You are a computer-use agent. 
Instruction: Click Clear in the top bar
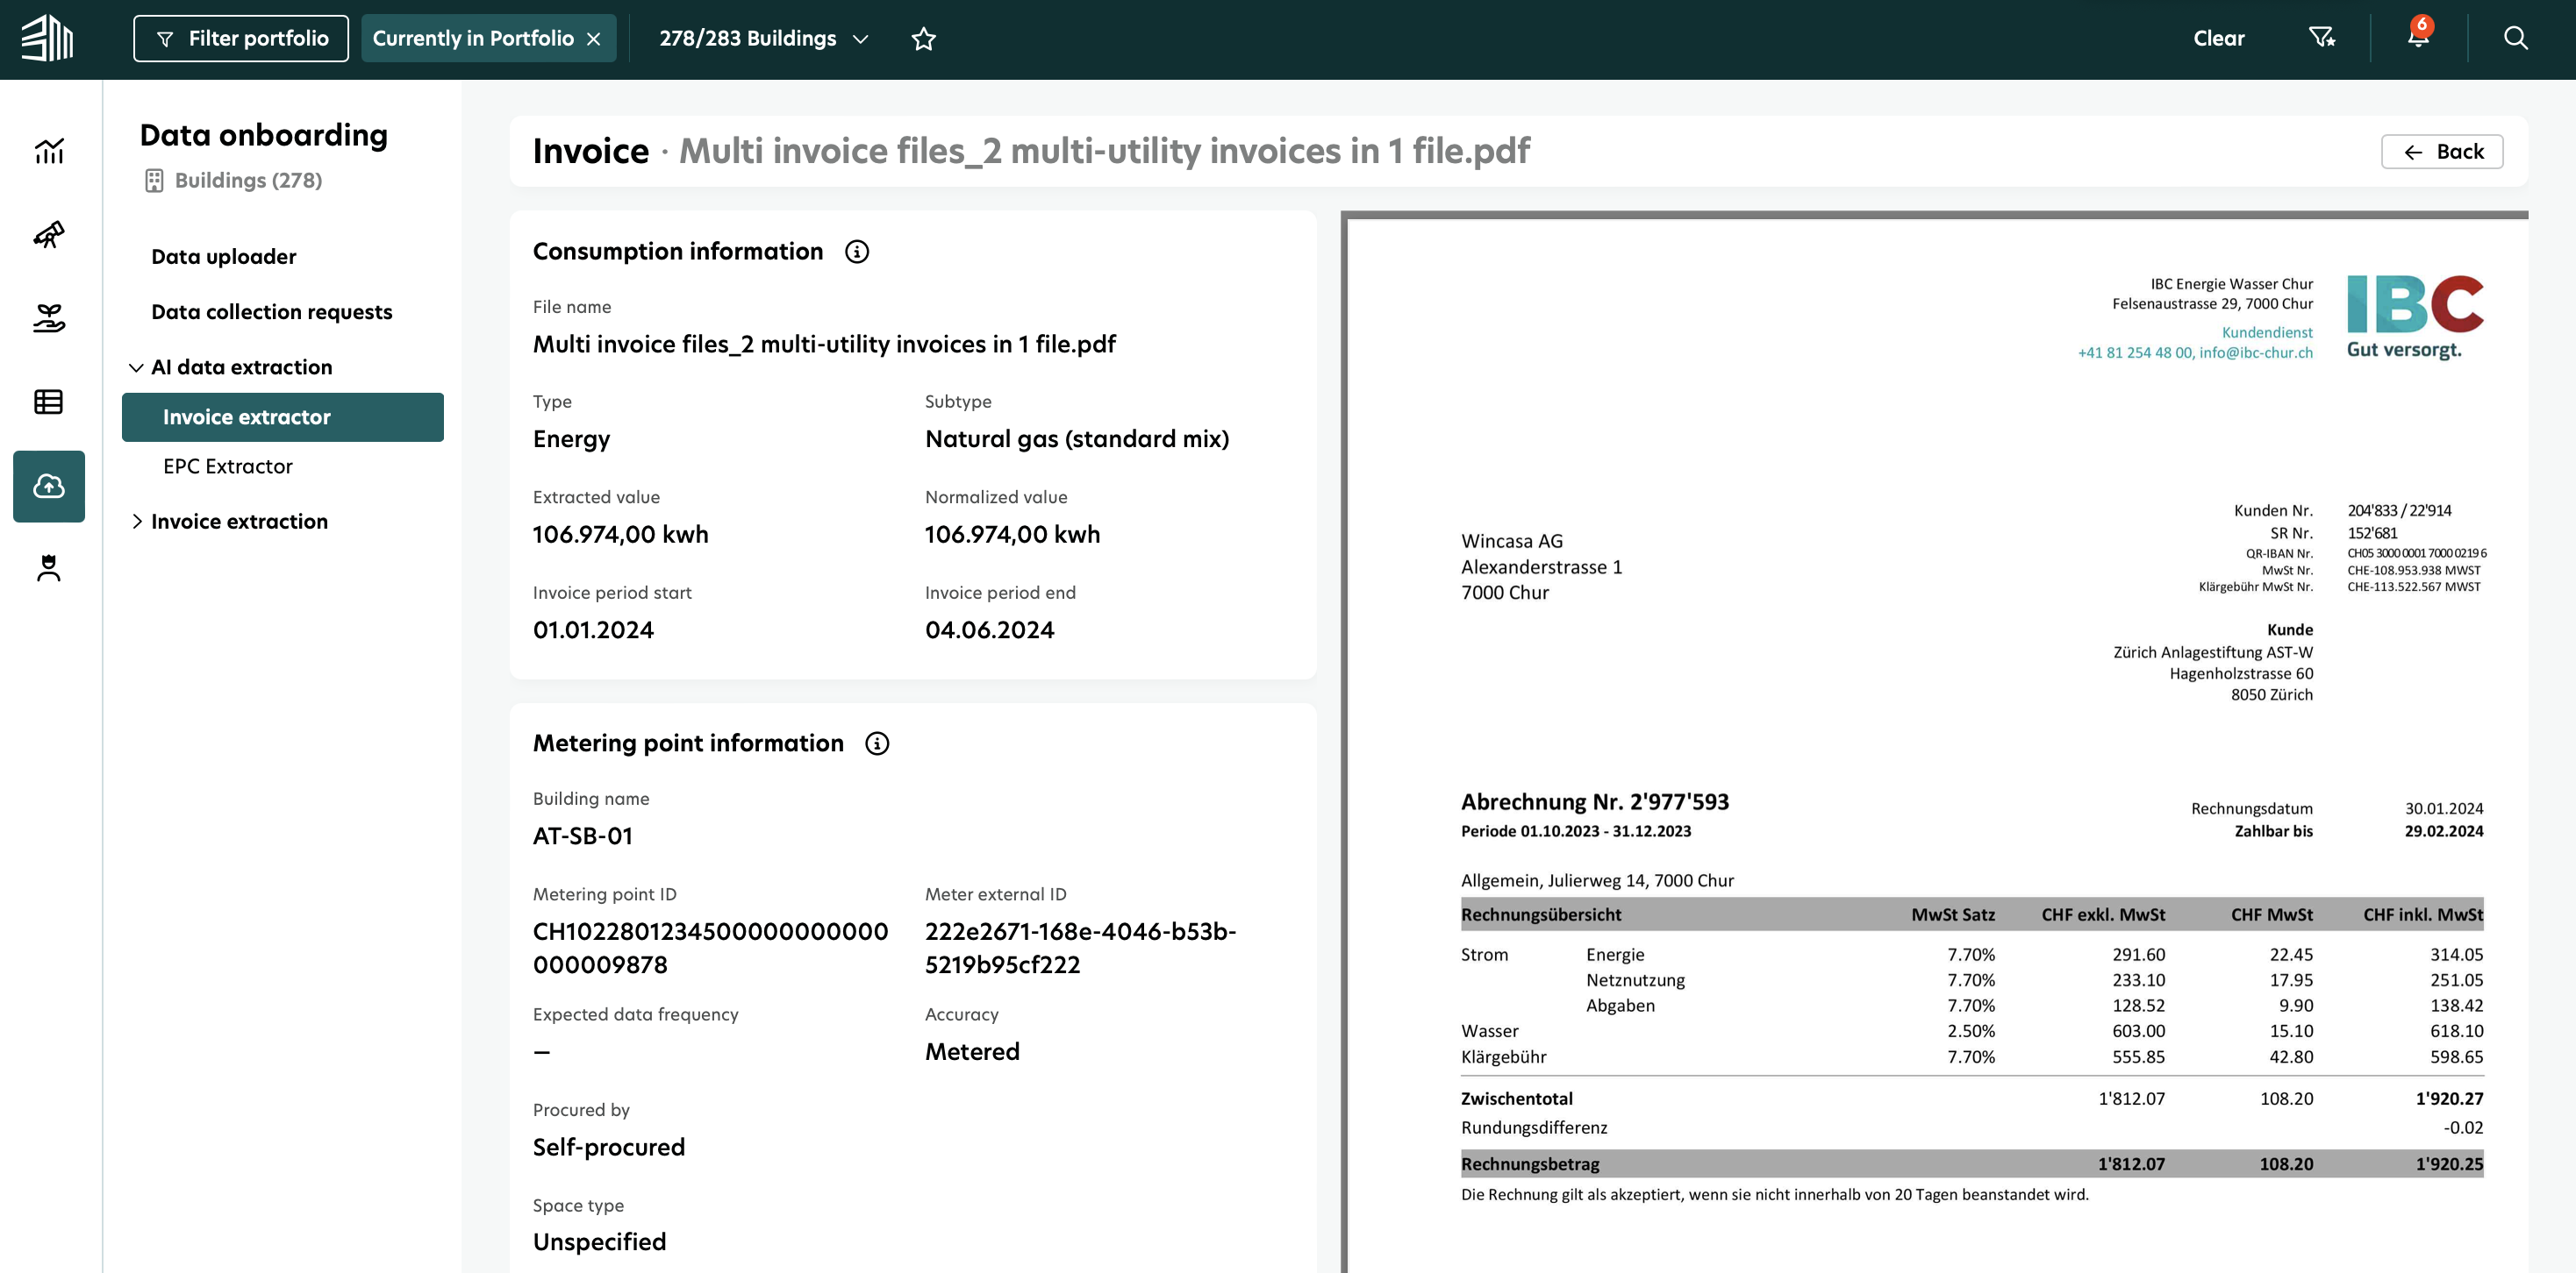[x=2218, y=38]
